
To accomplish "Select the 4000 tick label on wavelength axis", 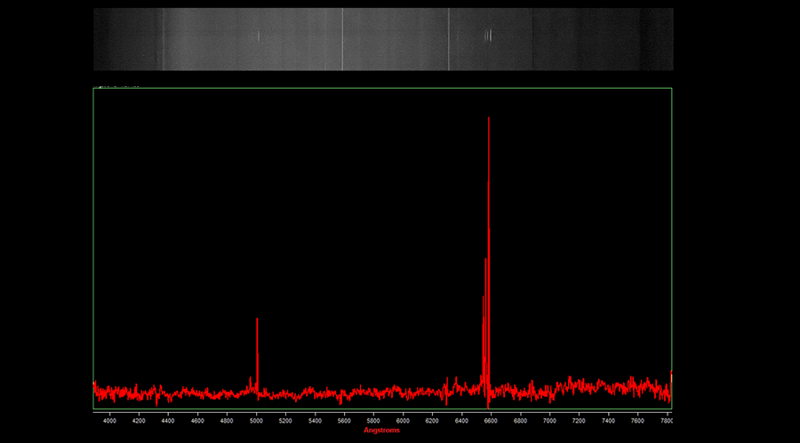I will click(x=110, y=420).
